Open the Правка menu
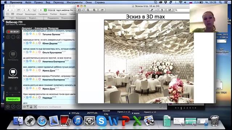The width and height of the screenshot is (232, 130). [x=38, y=3]
